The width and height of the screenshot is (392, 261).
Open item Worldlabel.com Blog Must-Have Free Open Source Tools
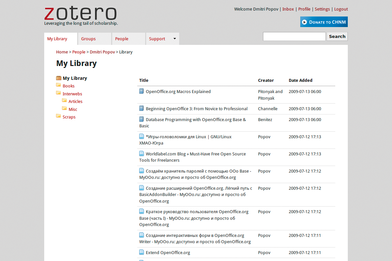pyautogui.click(x=192, y=157)
